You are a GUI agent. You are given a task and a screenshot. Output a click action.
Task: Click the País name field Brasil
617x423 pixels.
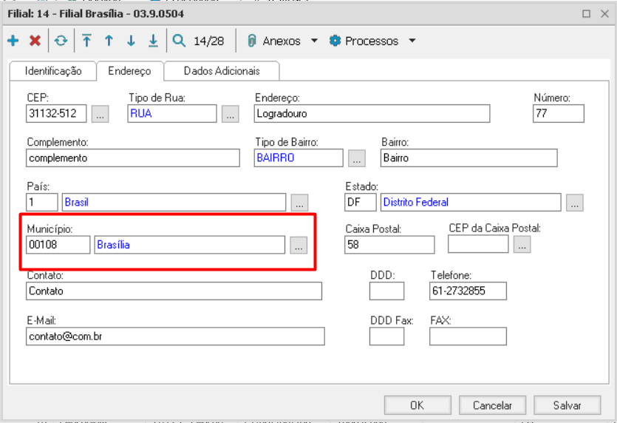point(174,202)
